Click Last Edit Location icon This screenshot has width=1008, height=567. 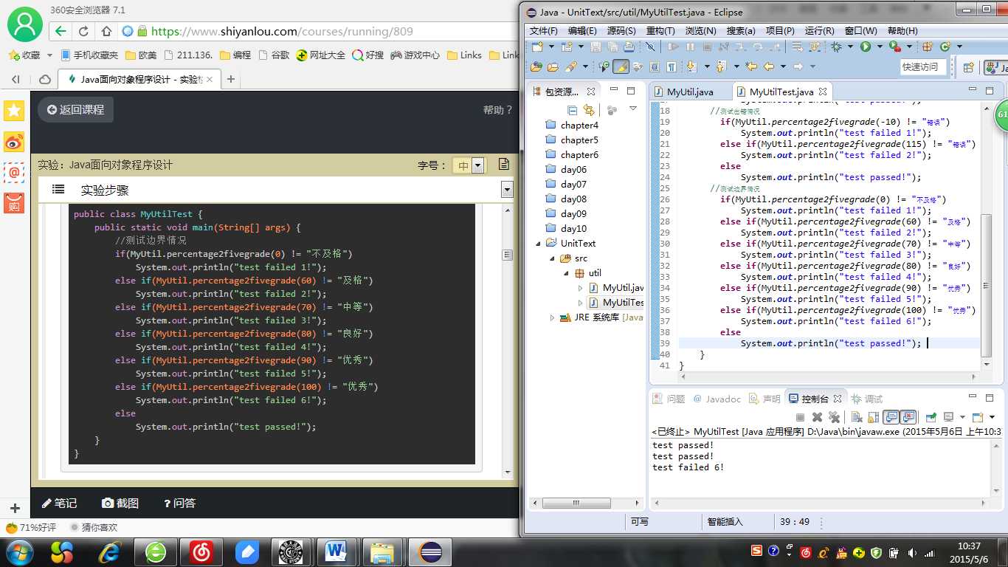[750, 66]
